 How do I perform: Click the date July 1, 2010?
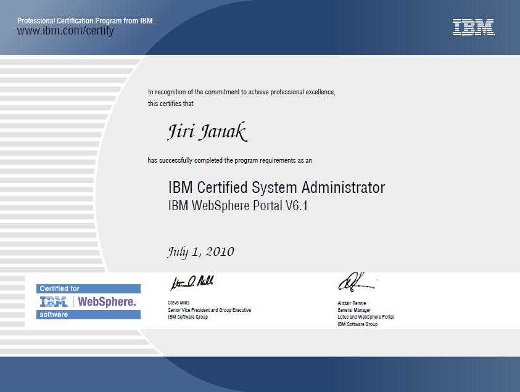(x=201, y=252)
